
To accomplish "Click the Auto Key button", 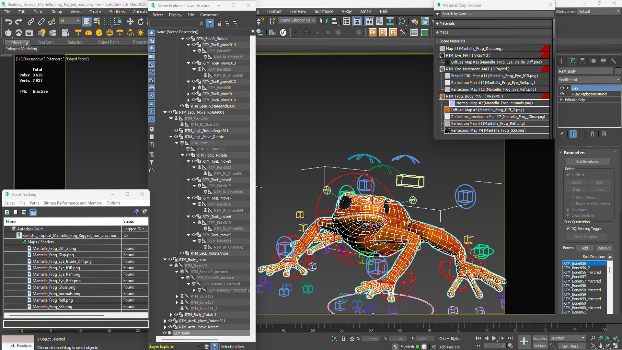I will click(x=540, y=338).
